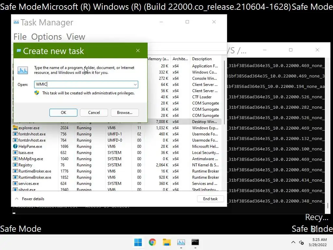The height and width of the screenshot is (250, 333).
Task: Click the Services and ... description cell
Action: tap(205, 183)
